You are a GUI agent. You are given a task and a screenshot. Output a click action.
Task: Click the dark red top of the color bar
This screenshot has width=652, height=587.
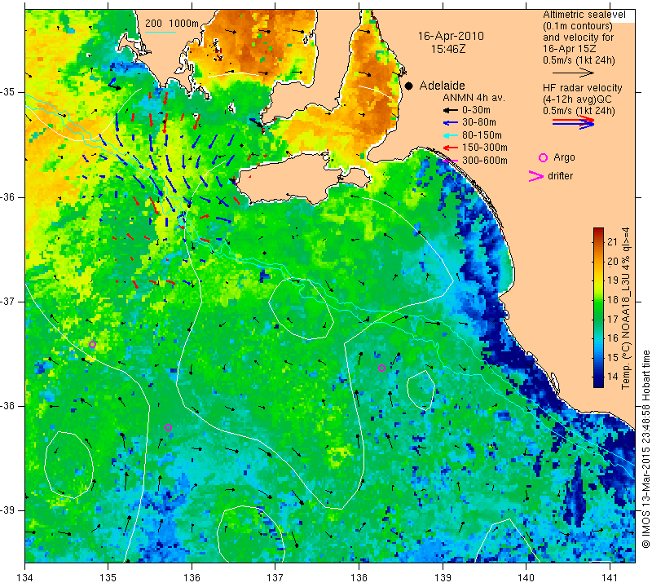(x=598, y=231)
